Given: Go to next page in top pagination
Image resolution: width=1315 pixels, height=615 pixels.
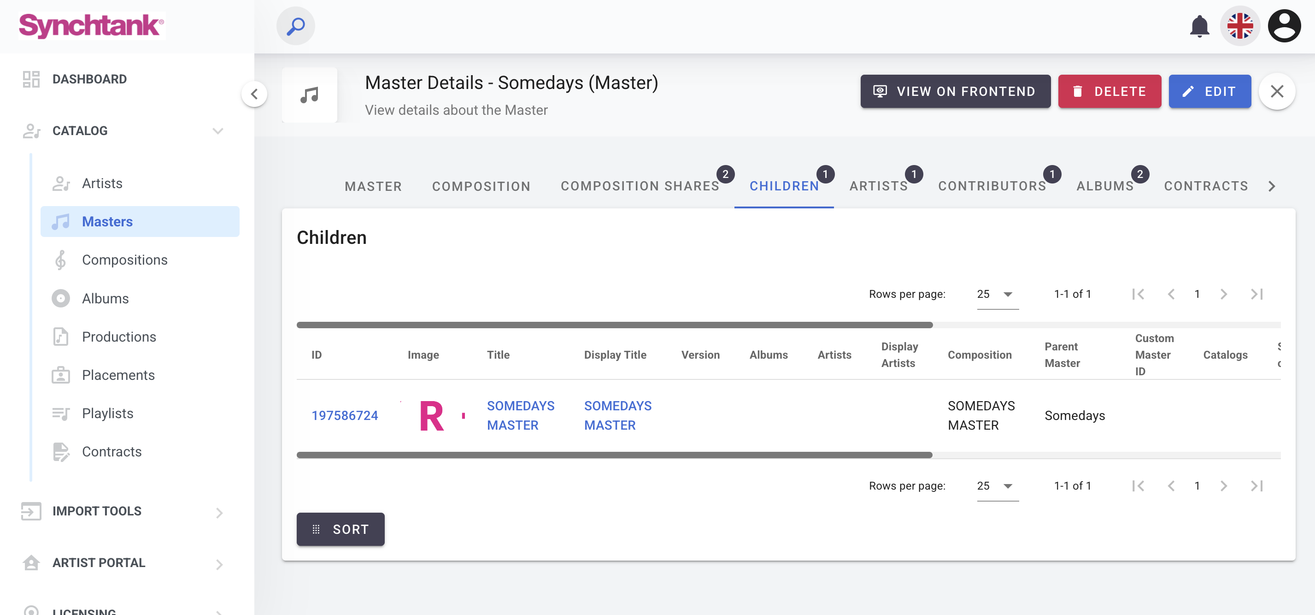Looking at the screenshot, I should (1224, 294).
